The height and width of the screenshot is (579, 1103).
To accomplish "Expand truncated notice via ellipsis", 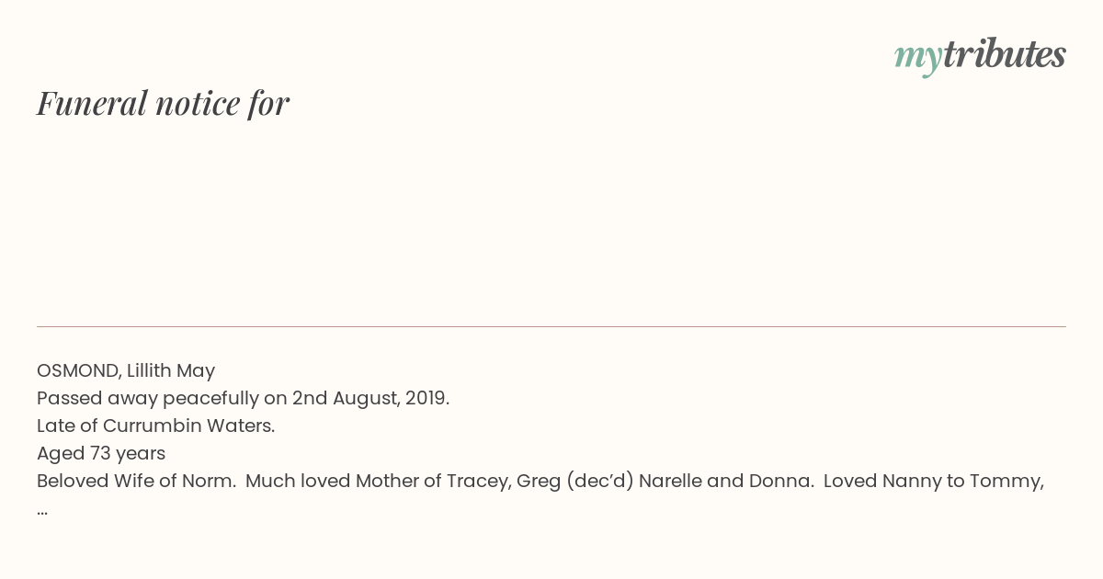I will point(42,510).
